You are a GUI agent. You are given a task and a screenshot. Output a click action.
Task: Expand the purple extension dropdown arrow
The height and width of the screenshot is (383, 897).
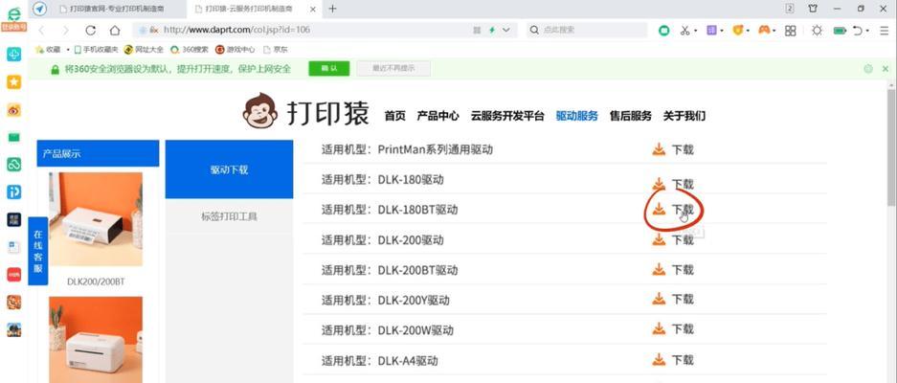point(722,31)
